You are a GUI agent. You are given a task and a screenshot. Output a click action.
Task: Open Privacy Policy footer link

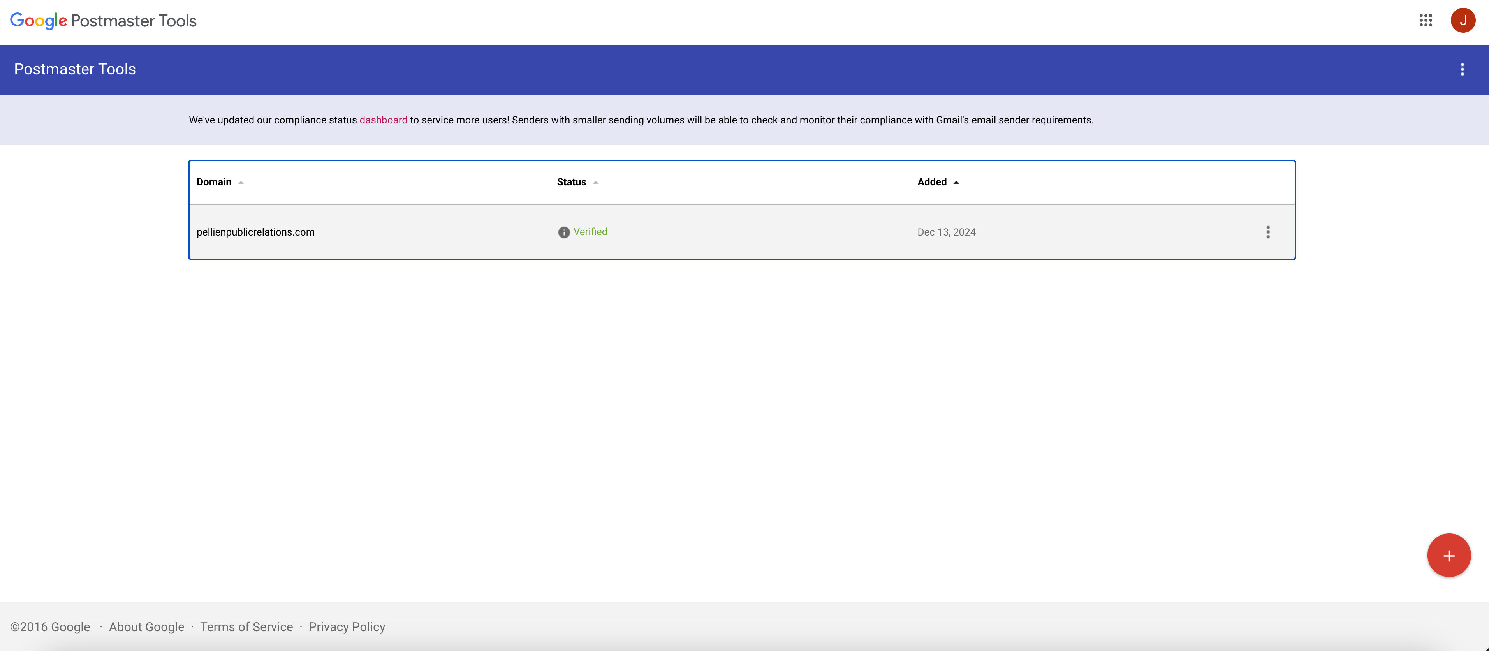pos(347,627)
